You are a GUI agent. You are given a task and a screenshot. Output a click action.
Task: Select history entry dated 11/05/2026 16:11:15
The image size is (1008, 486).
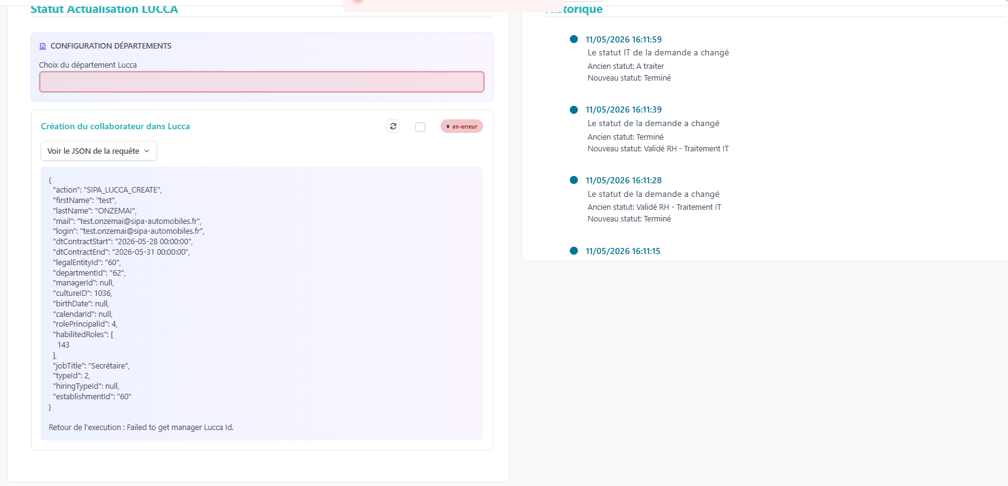[623, 251]
